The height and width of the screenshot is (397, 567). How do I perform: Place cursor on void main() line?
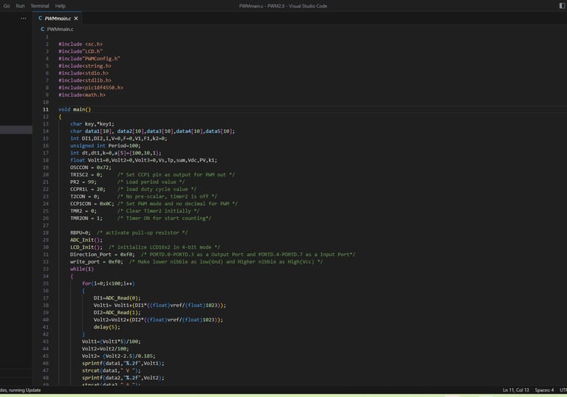74,109
